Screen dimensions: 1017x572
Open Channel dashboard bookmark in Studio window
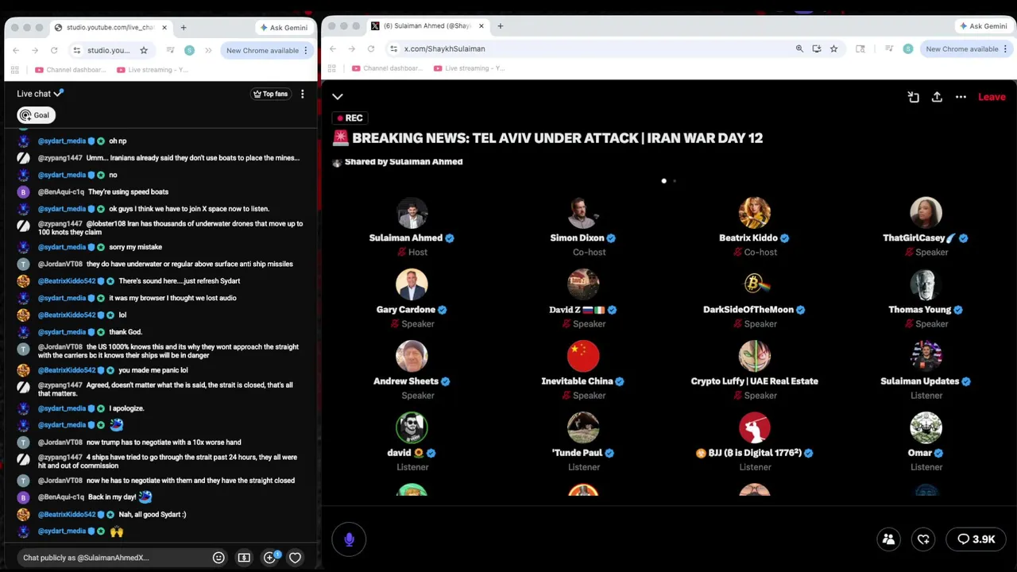70,70
